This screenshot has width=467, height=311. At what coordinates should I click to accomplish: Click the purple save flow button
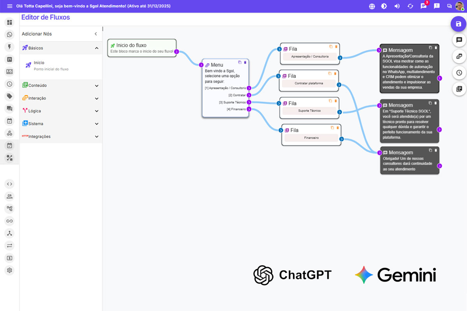458,24
